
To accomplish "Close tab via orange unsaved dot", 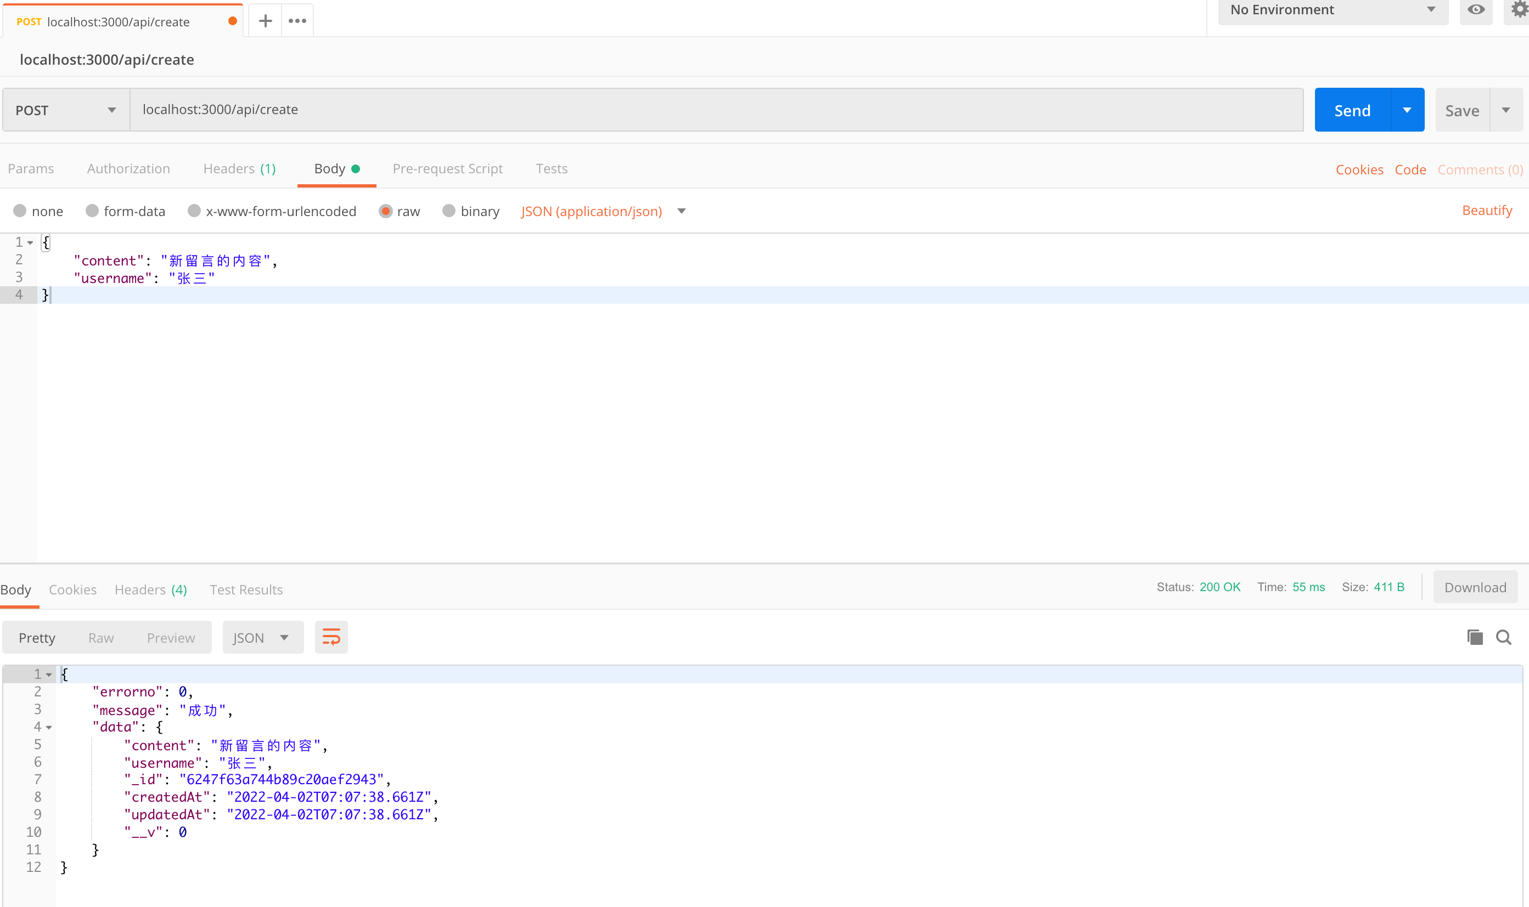I will pos(232,21).
